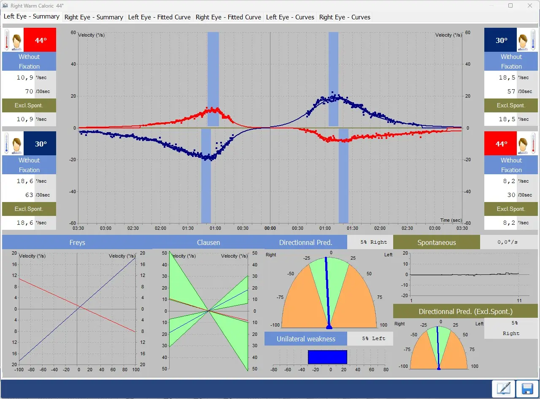Click the application icon in title bar
The image size is (540, 399).
coord(5,6)
